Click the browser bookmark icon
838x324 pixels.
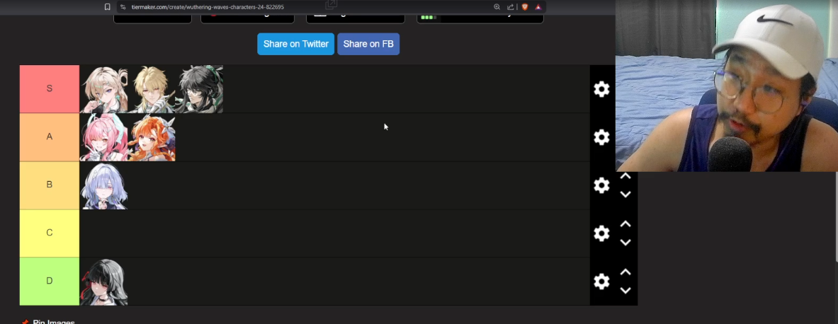108,7
